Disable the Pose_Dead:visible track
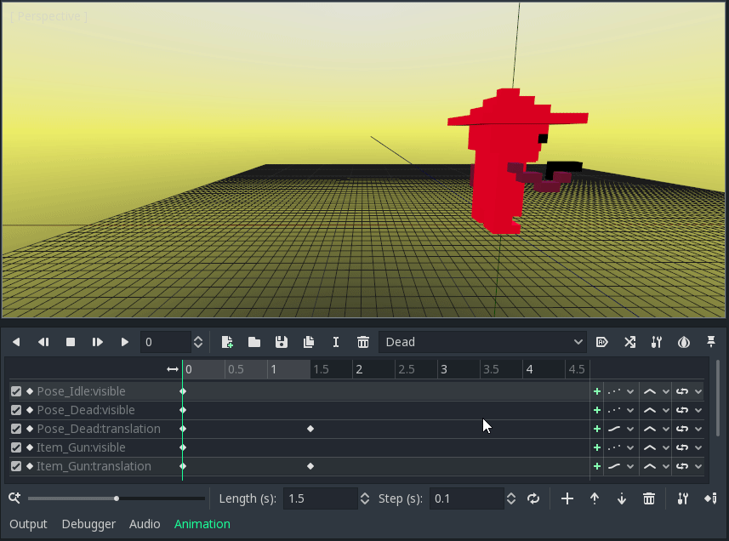The height and width of the screenshot is (541, 729). click(x=16, y=410)
